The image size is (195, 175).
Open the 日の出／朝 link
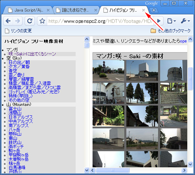tap(19, 62)
